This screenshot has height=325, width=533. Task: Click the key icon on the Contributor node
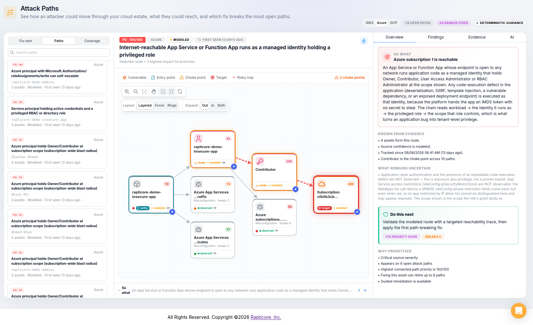[260, 161]
